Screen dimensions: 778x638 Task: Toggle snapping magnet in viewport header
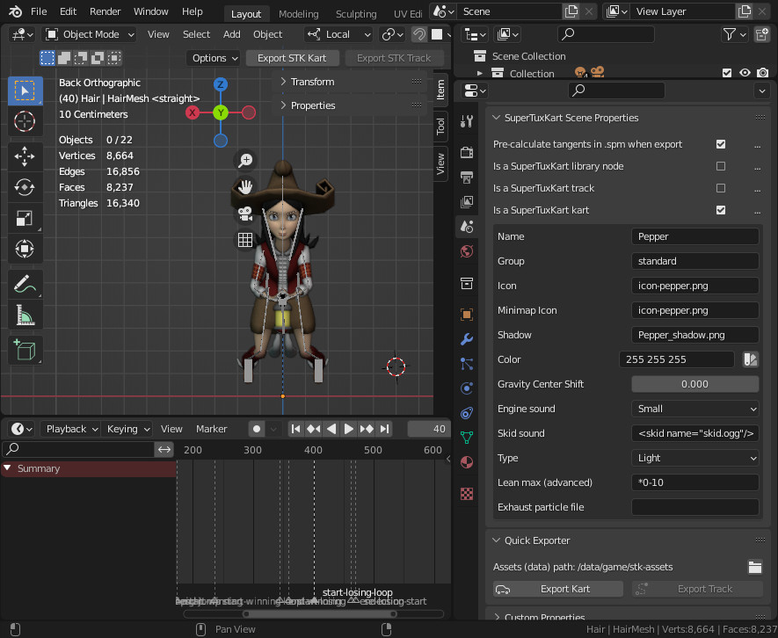(x=419, y=34)
